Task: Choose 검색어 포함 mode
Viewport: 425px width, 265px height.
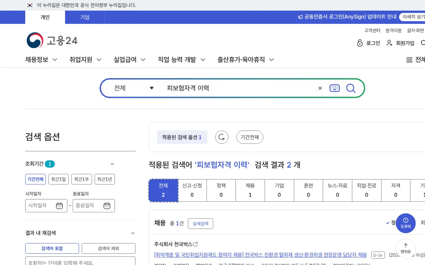Action: pyautogui.click(x=52, y=248)
